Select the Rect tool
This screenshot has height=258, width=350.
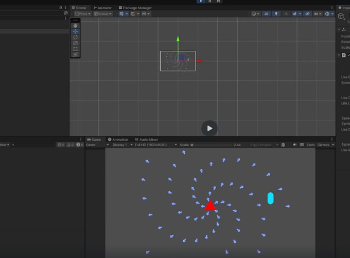coord(76,49)
